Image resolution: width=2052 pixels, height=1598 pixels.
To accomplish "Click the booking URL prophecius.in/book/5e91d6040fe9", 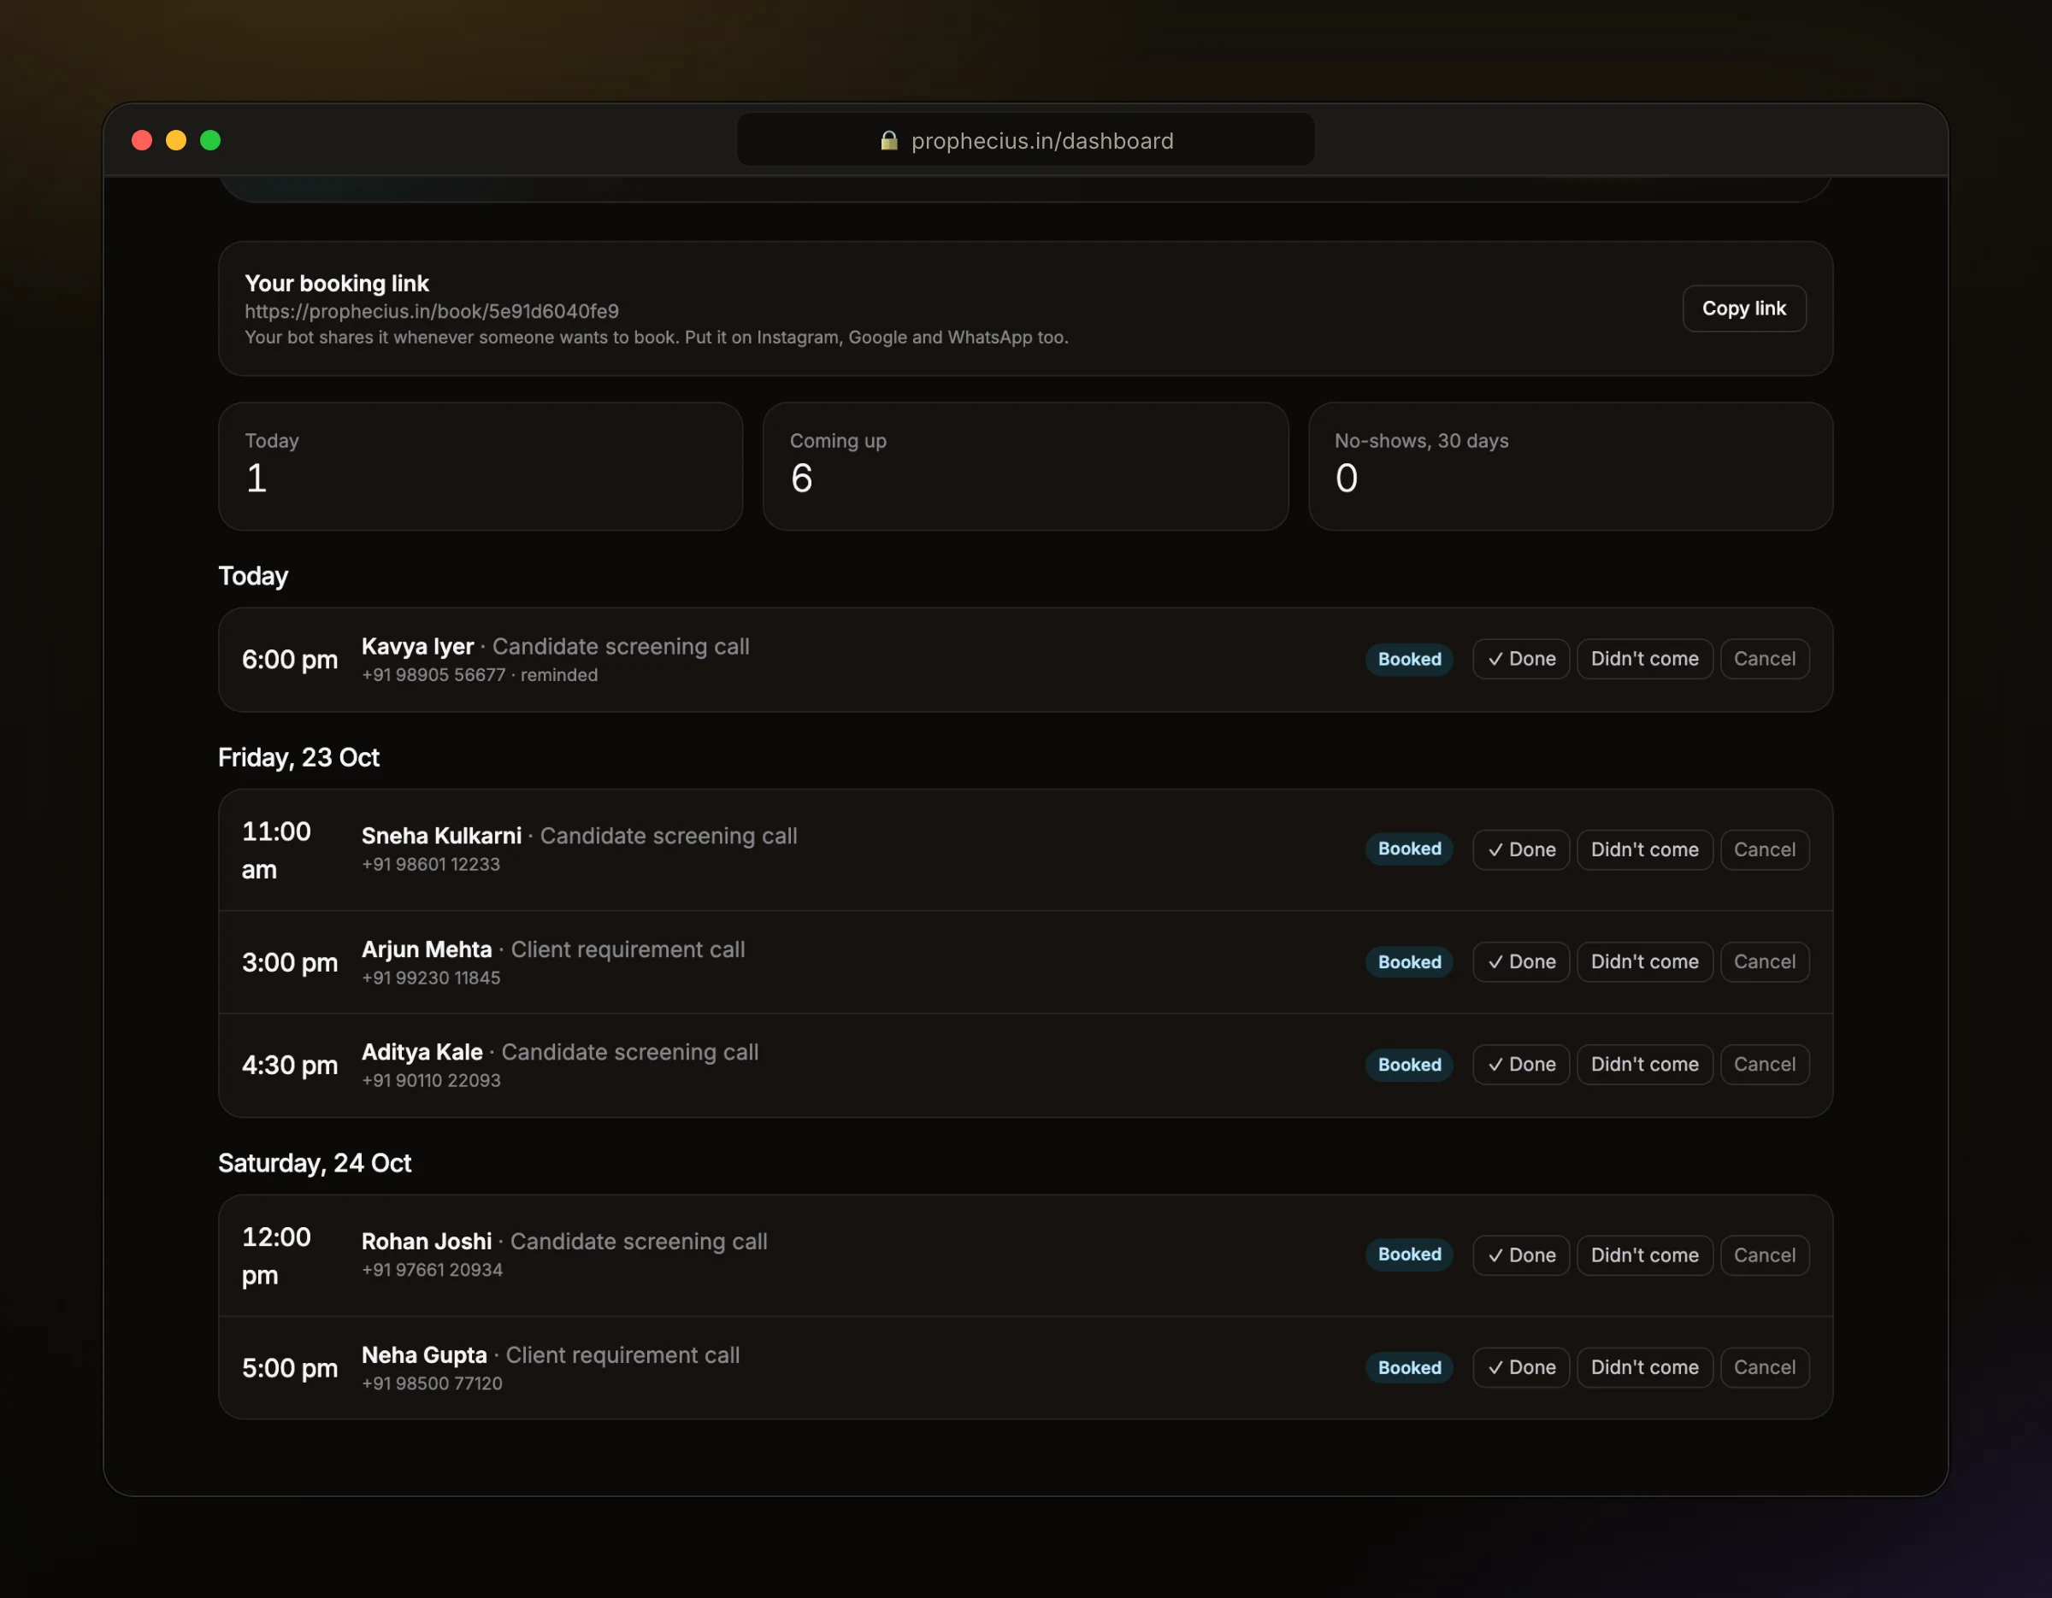I will (x=431, y=311).
